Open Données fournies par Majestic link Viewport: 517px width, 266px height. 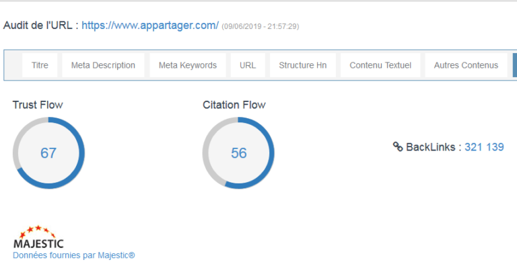pos(74,255)
